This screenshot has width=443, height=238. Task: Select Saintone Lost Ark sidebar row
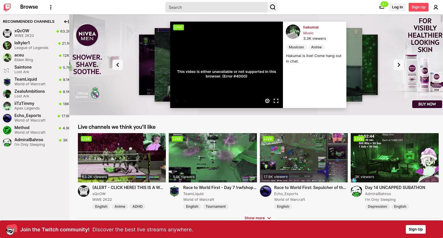[x=35, y=70]
